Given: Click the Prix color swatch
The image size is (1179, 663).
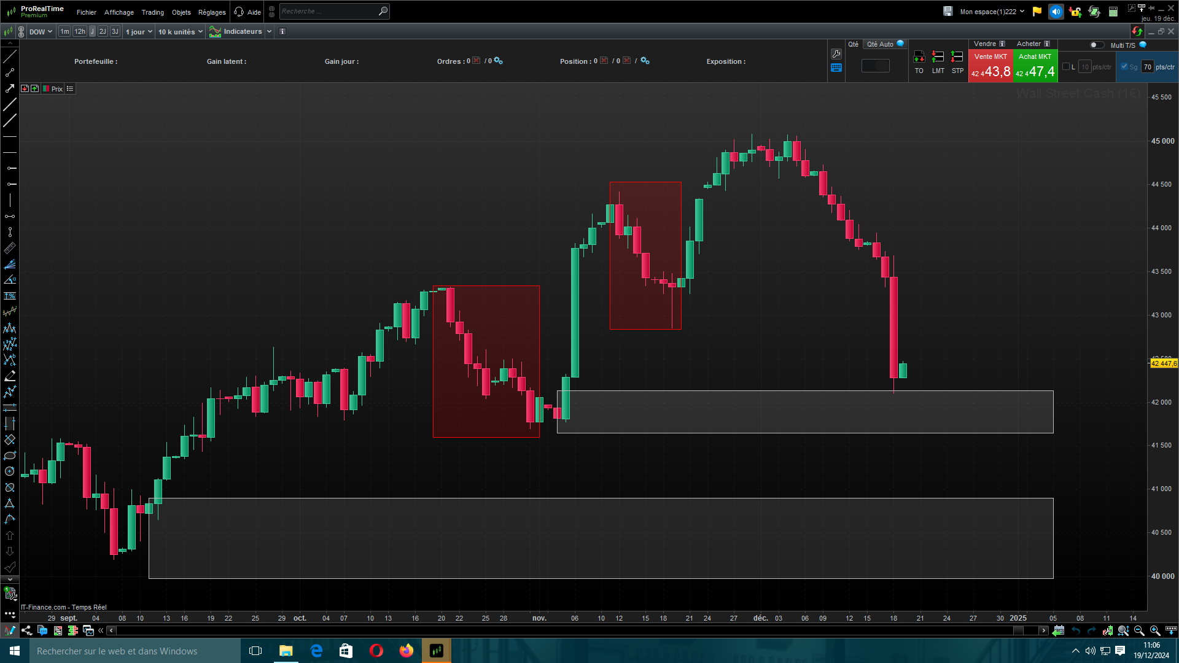Looking at the screenshot, I should pos(46,89).
